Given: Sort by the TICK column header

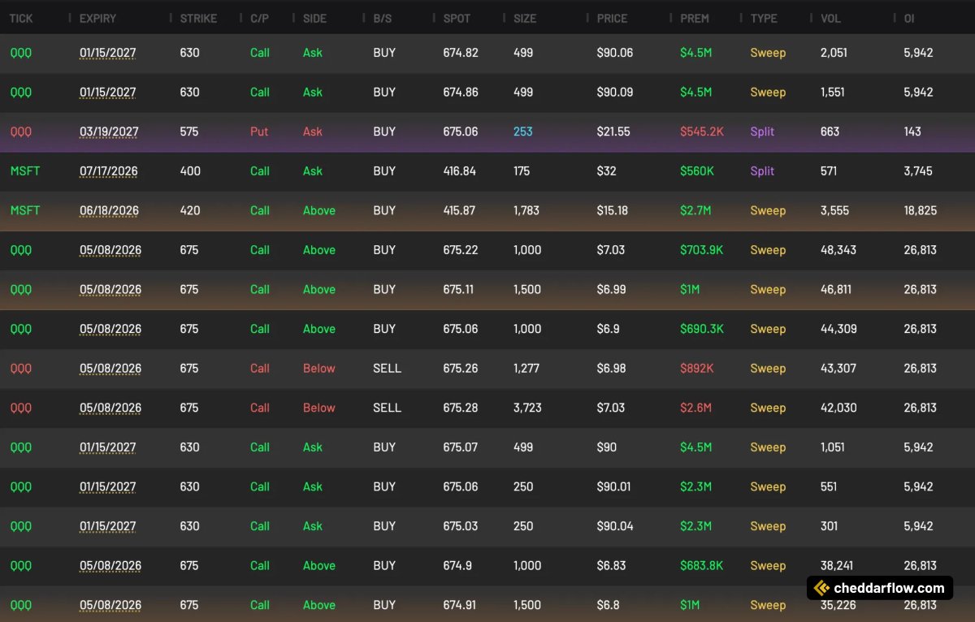Looking at the screenshot, I should click(21, 18).
